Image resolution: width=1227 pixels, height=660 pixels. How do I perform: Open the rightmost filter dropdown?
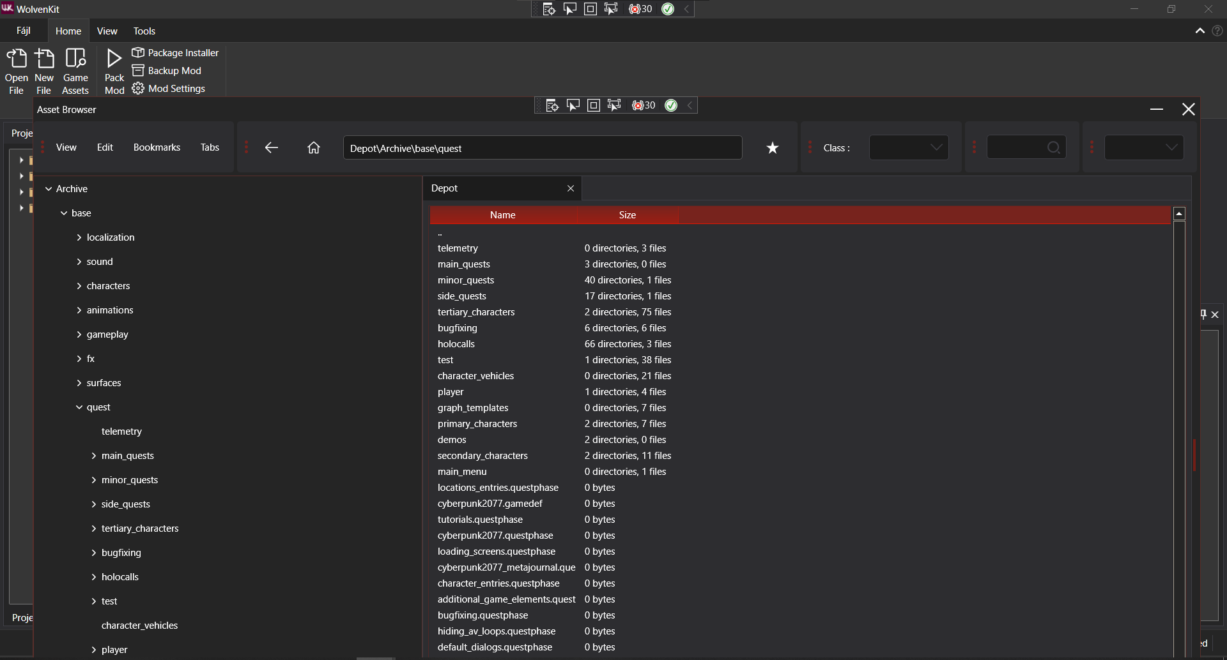(1144, 147)
